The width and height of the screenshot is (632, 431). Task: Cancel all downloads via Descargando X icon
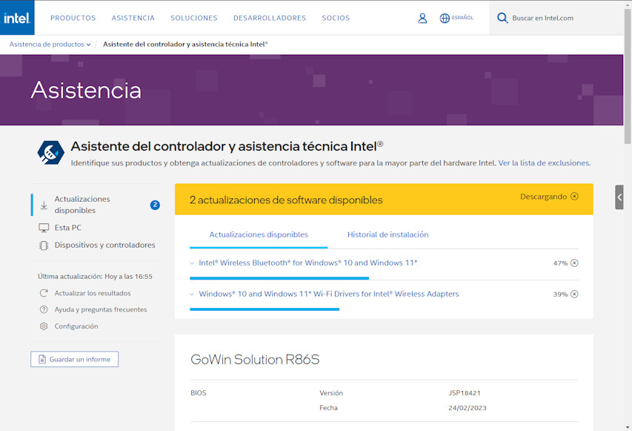574,197
